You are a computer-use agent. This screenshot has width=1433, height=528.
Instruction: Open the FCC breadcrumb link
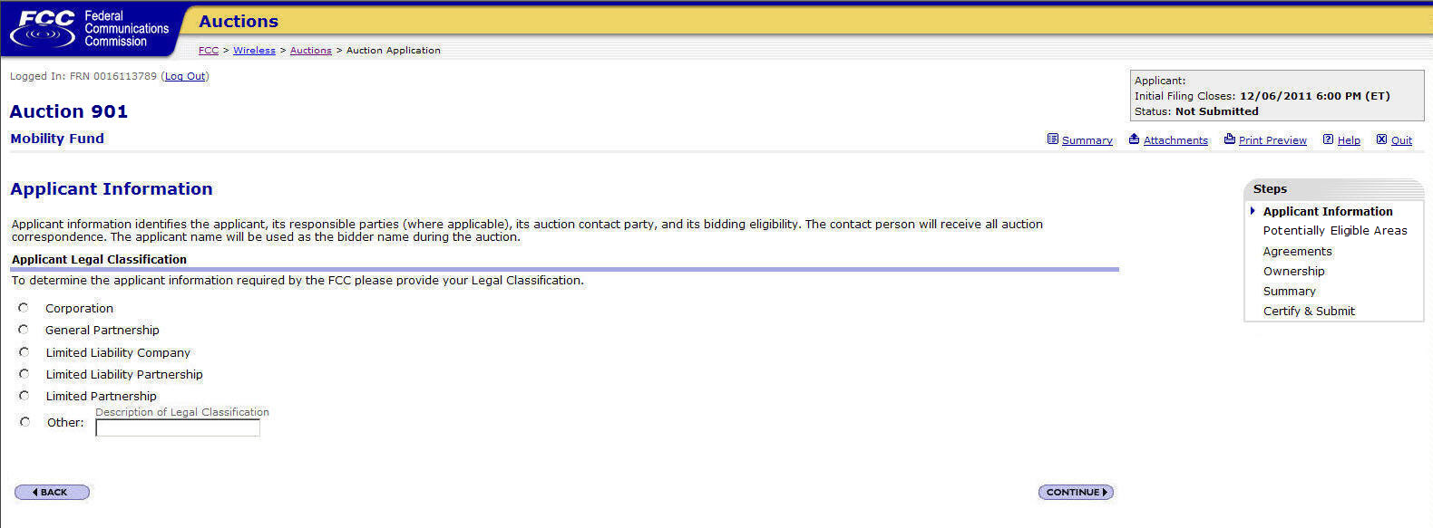click(x=209, y=51)
